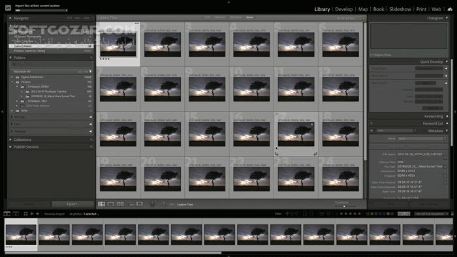Hide the top module picker arrow
This screenshot has width=457, height=257.
pyautogui.click(x=228, y=2)
